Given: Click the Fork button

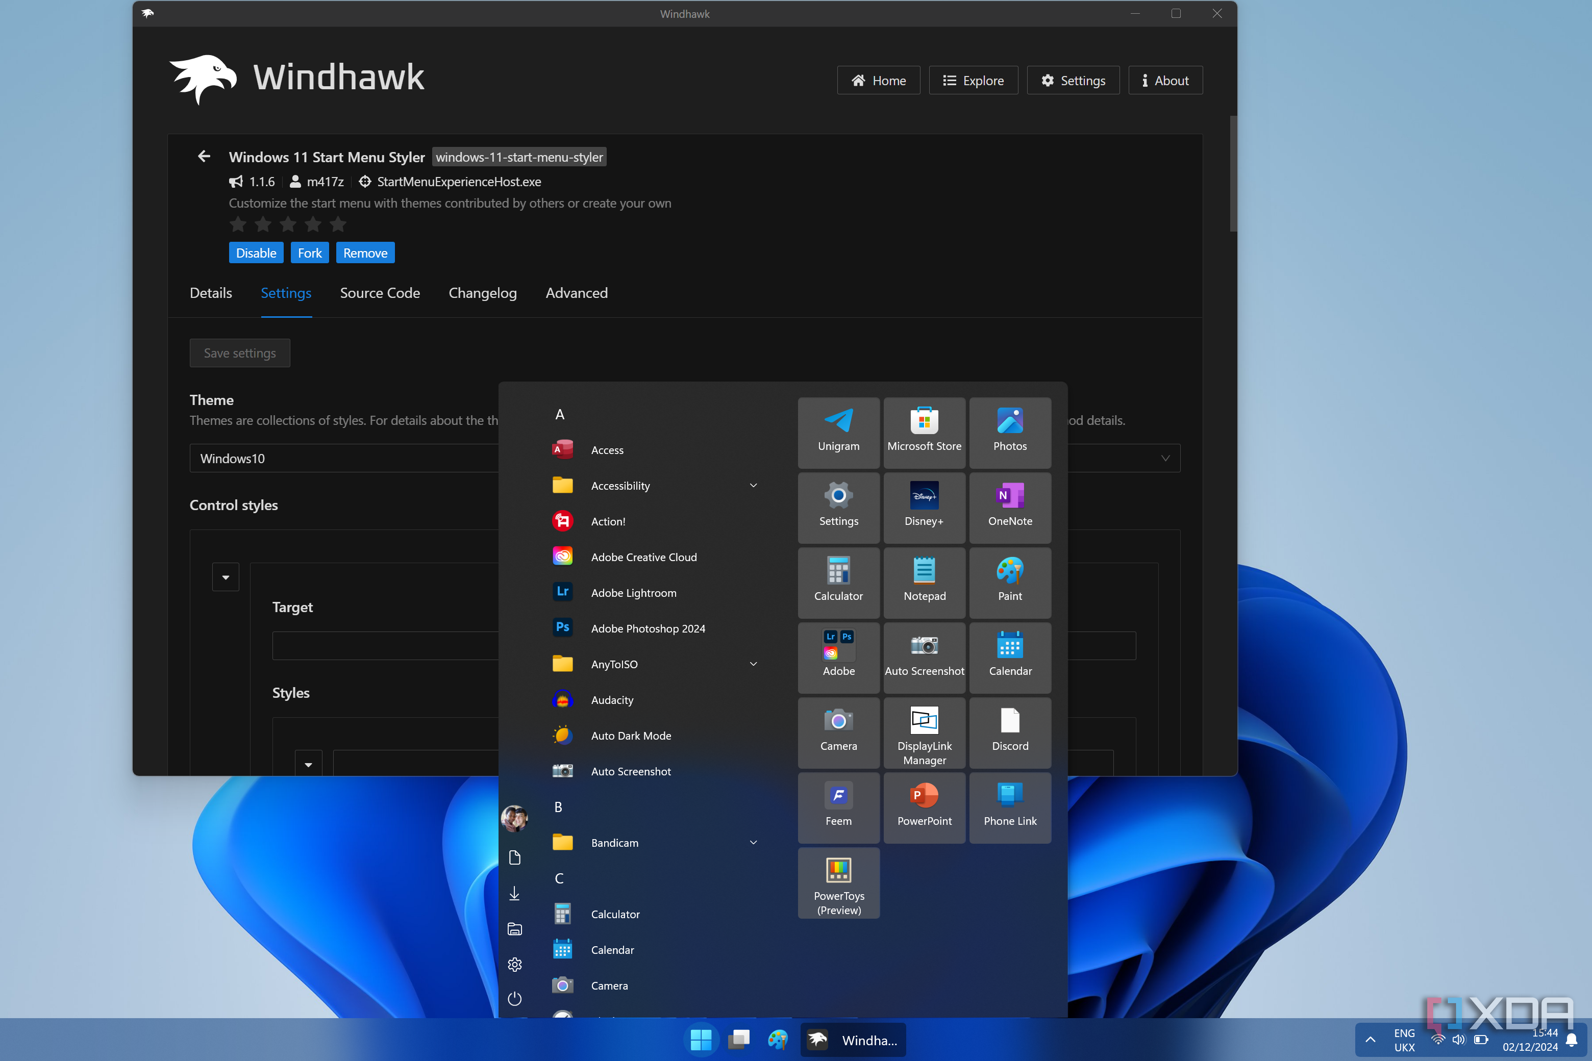Looking at the screenshot, I should (x=310, y=252).
